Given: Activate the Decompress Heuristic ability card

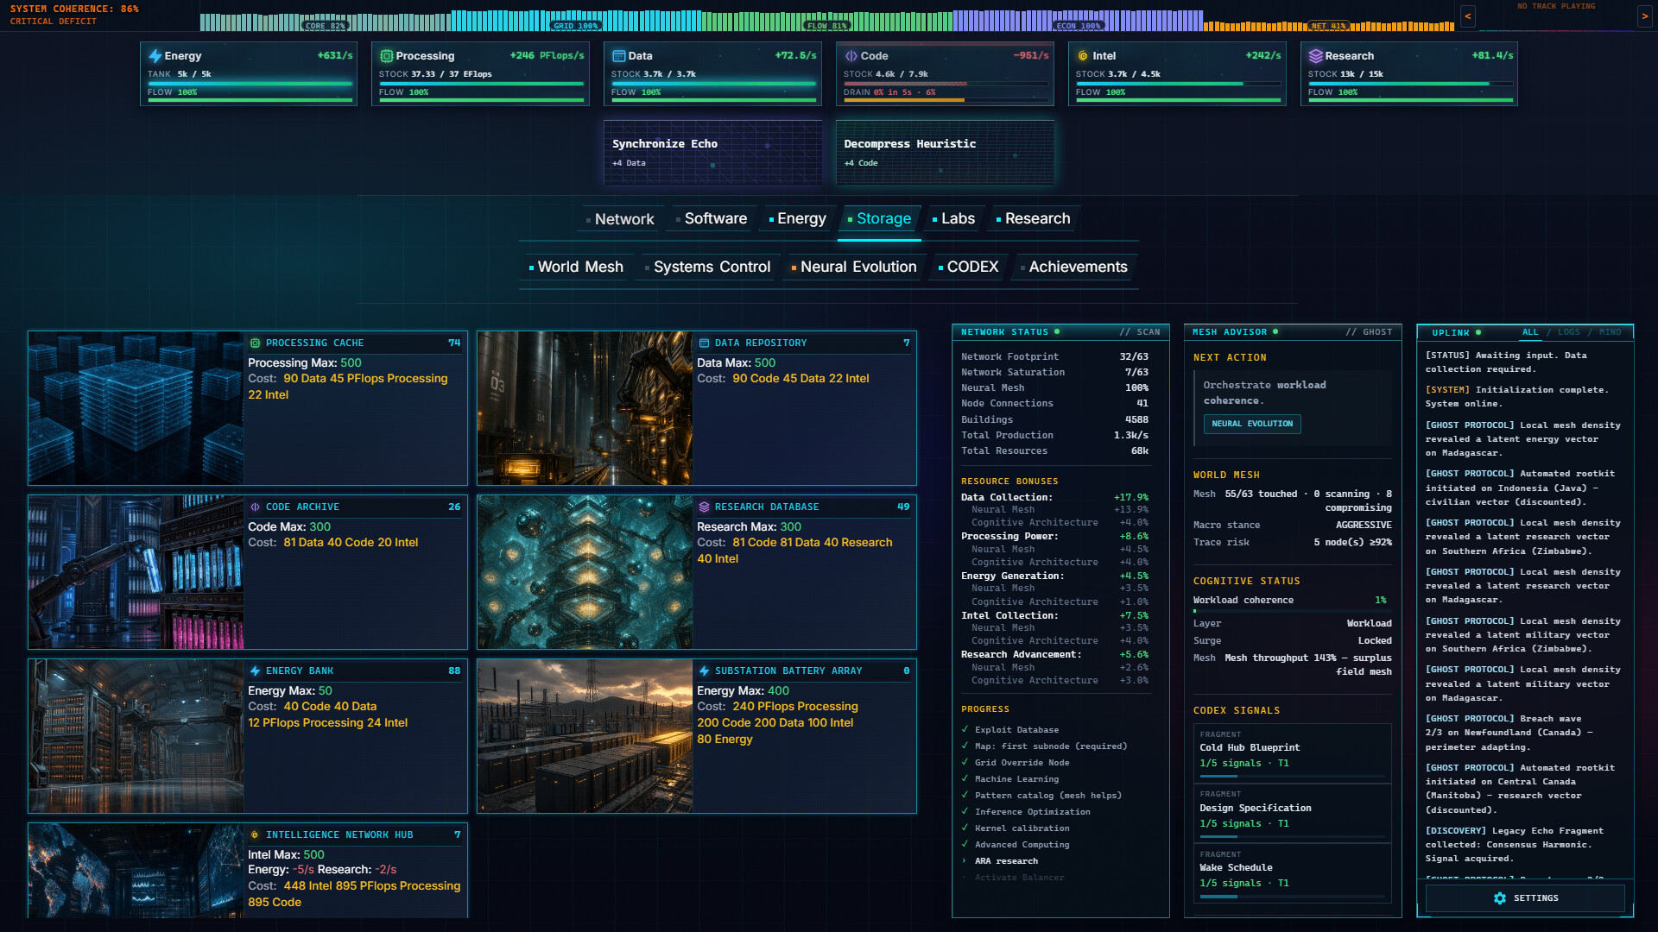Looking at the screenshot, I should [945, 153].
